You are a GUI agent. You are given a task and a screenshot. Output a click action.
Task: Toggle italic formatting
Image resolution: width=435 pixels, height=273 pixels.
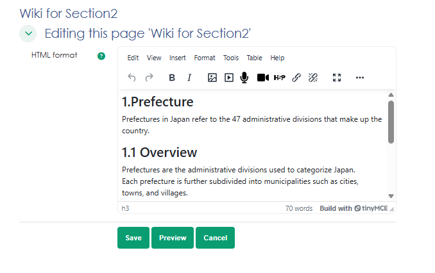pos(189,78)
